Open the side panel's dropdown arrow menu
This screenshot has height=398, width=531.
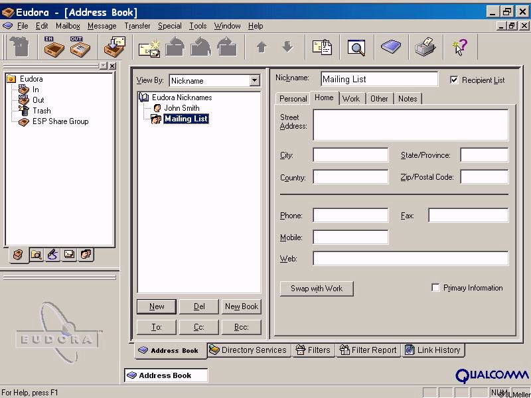pos(104,66)
